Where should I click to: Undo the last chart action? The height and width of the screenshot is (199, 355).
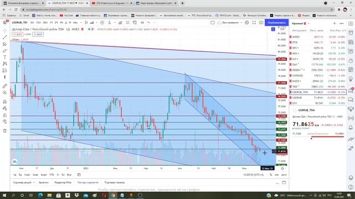pos(149,23)
